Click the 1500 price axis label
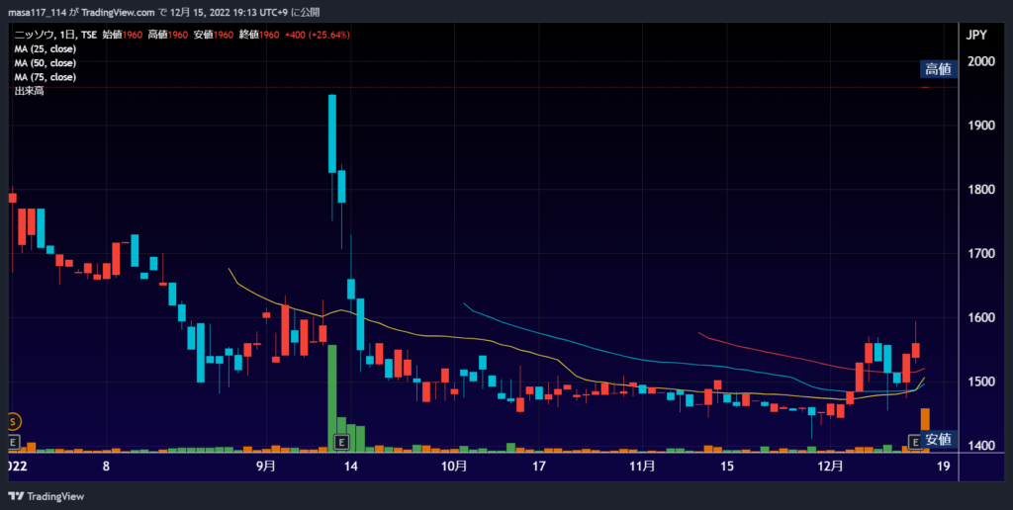 point(980,382)
